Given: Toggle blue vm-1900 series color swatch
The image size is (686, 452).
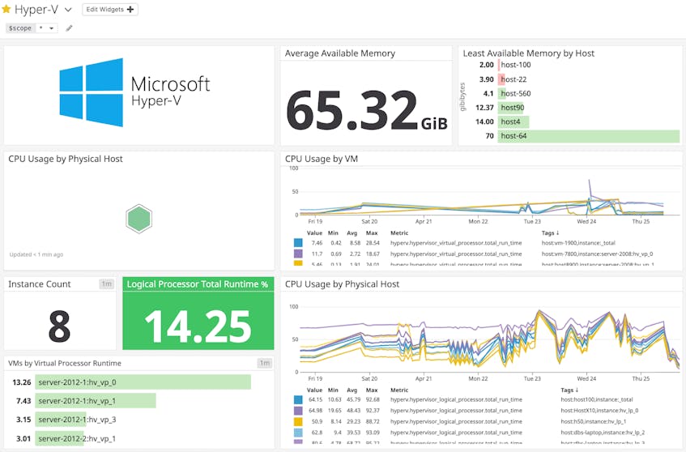Looking at the screenshot, I should tap(298, 243).
